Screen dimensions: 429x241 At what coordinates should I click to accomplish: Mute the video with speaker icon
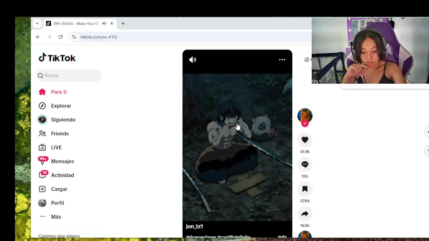tap(193, 60)
